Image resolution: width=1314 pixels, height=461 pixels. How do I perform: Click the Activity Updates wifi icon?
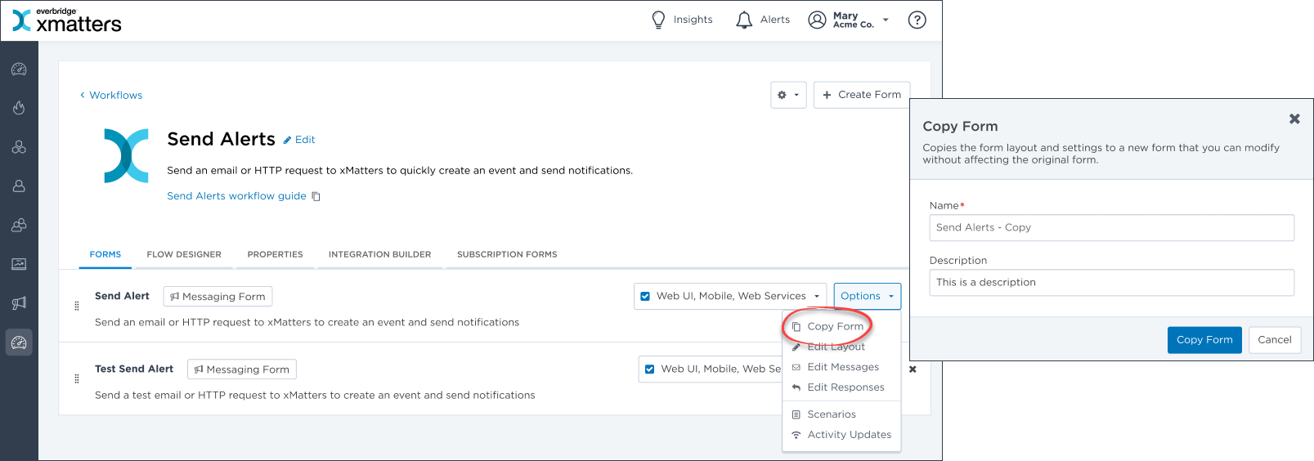click(796, 435)
